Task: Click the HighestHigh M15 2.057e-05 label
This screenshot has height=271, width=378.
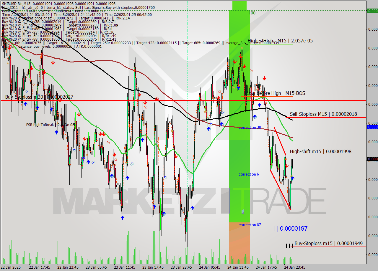Action: tap(280, 41)
